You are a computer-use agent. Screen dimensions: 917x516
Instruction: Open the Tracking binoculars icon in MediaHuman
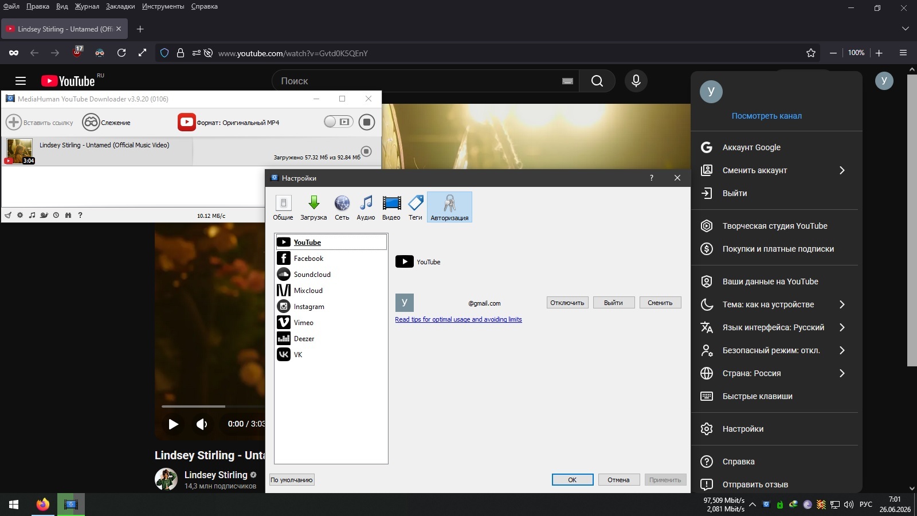(x=91, y=122)
